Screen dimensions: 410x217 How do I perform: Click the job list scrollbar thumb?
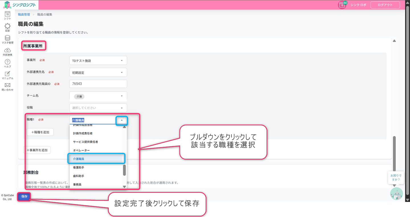124,170
